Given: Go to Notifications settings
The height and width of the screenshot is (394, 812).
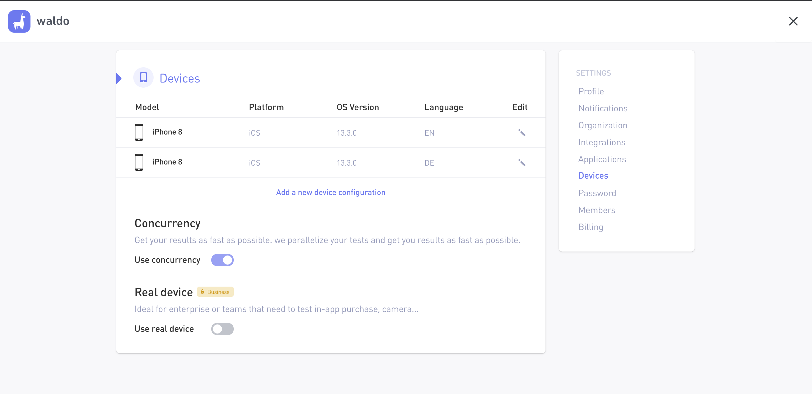Looking at the screenshot, I should (x=603, y=109).
